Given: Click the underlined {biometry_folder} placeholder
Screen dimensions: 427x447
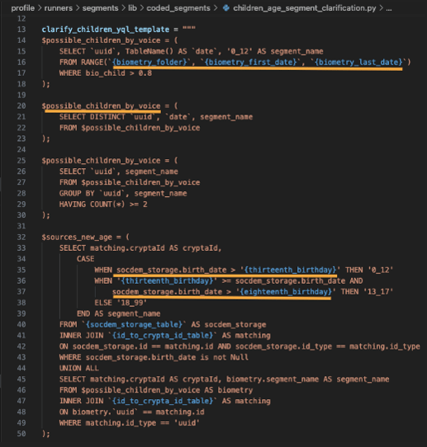Looking at the screenshot, I should pos(149,62).
